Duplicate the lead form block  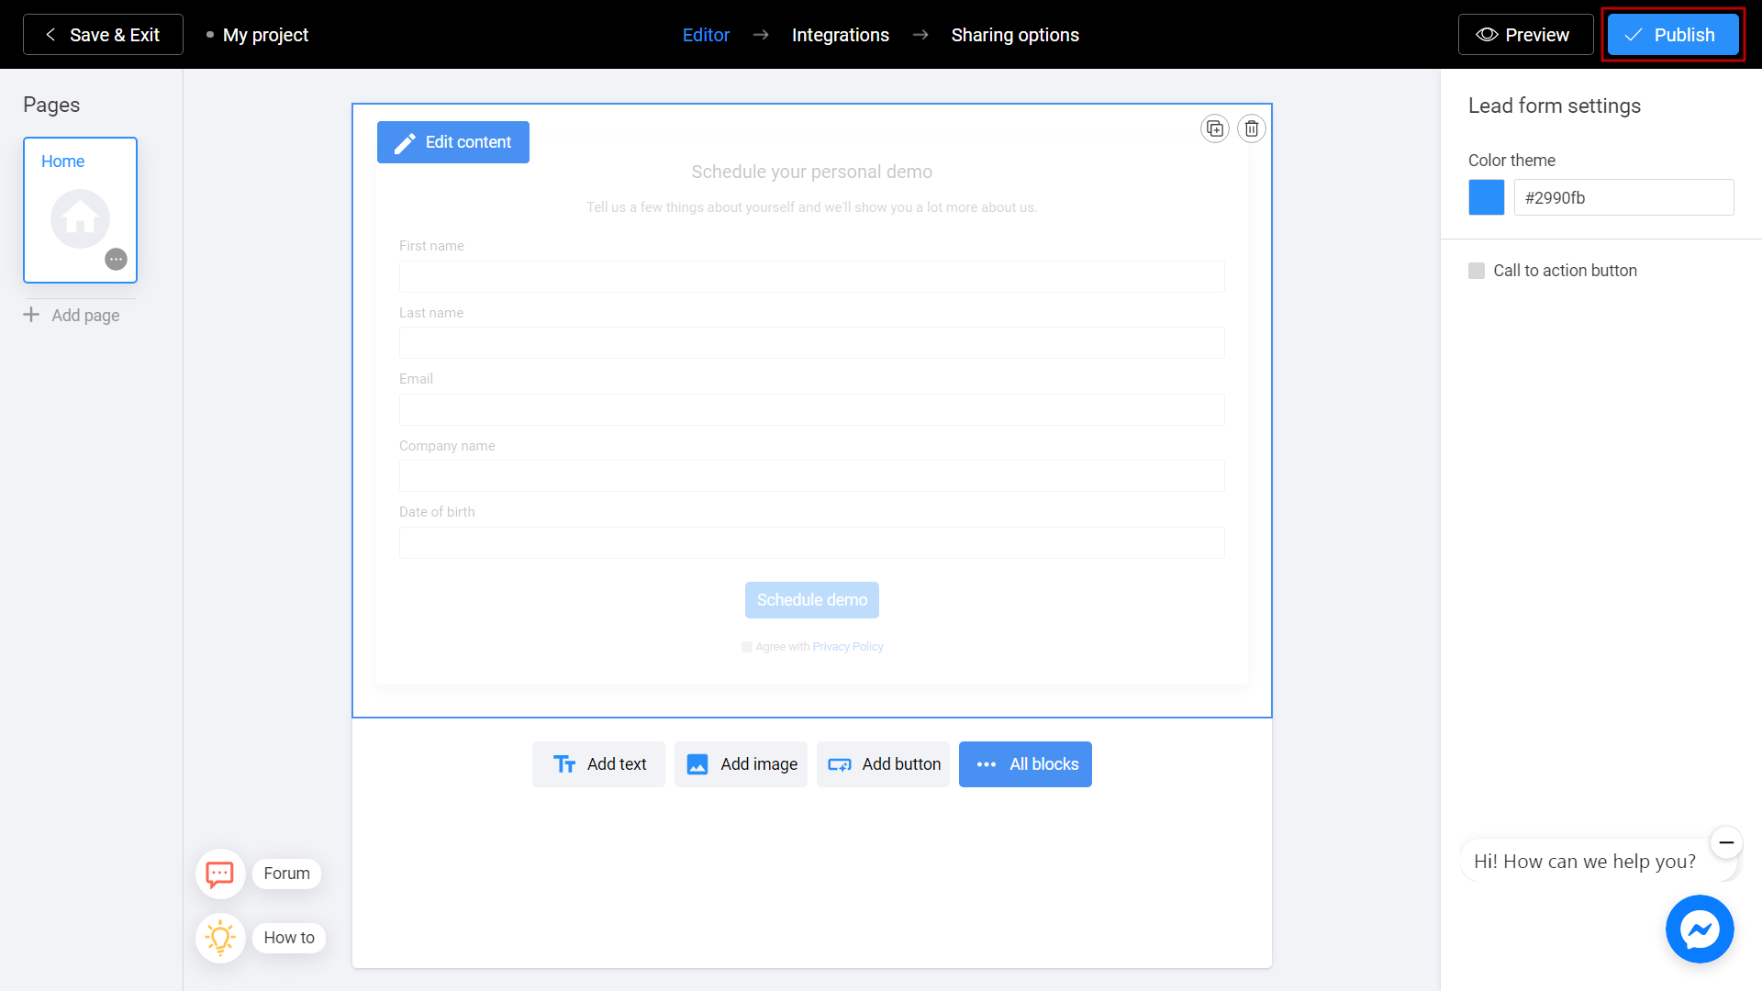click(x=1215, y=128)
